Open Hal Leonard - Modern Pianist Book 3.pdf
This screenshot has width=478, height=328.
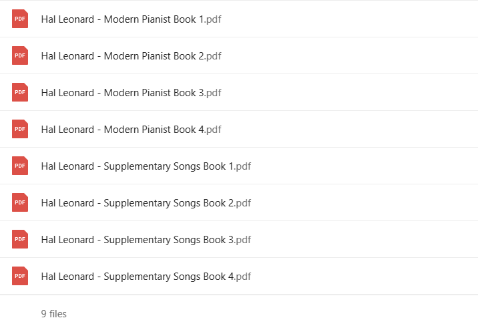click(131, 93)
